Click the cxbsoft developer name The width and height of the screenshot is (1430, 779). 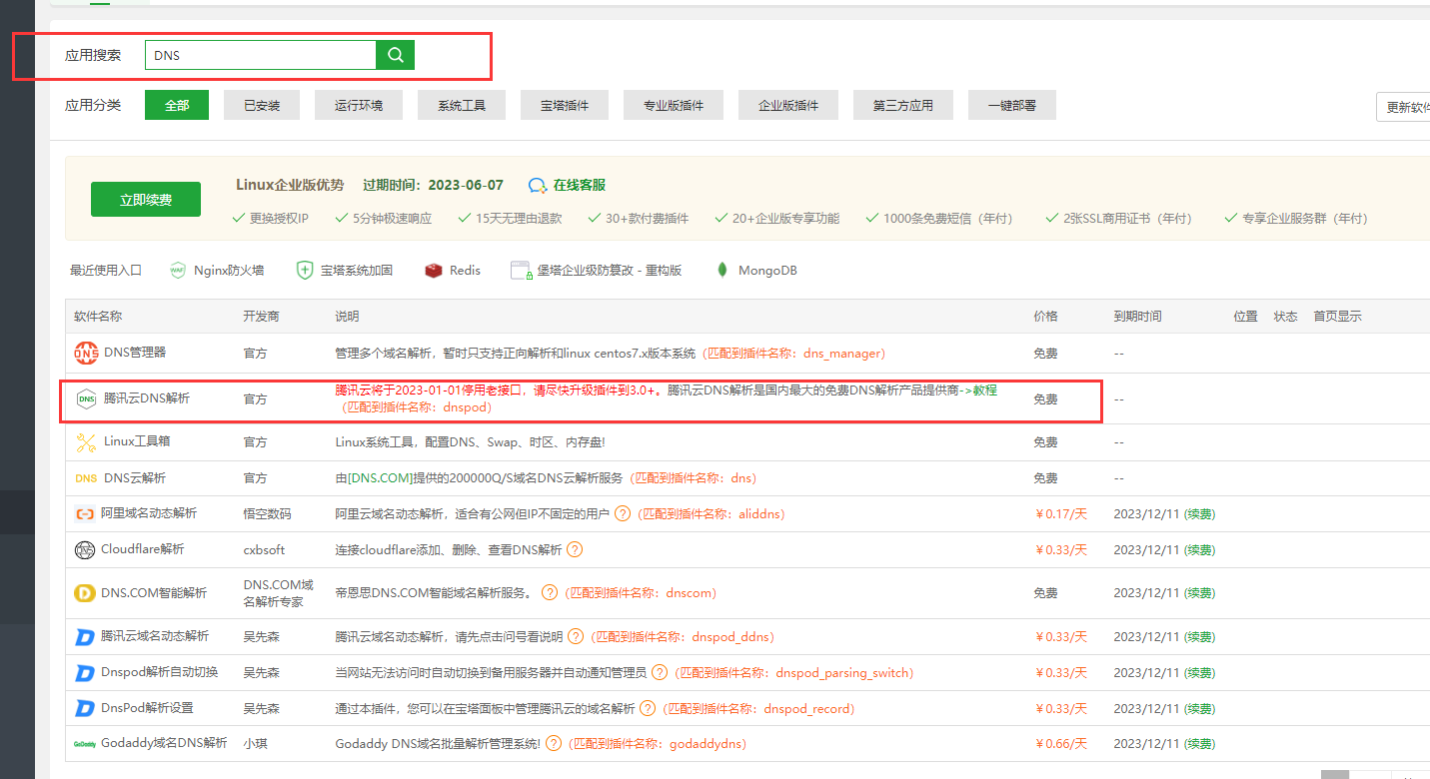(x=264, y=550)
